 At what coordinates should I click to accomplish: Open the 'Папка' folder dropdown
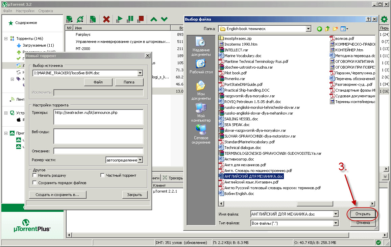pyautogui.click(x=308, y=29)
